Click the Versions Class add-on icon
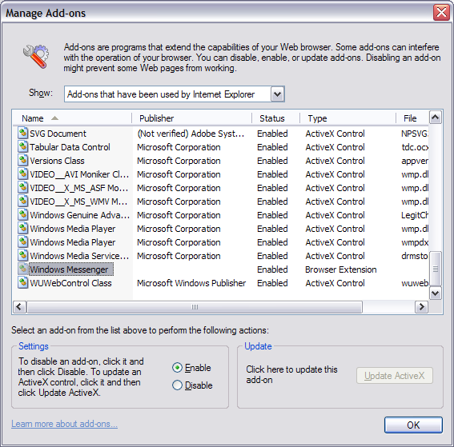Image resolution: width=454 pixels, height=447 pixels. [22, 161]
